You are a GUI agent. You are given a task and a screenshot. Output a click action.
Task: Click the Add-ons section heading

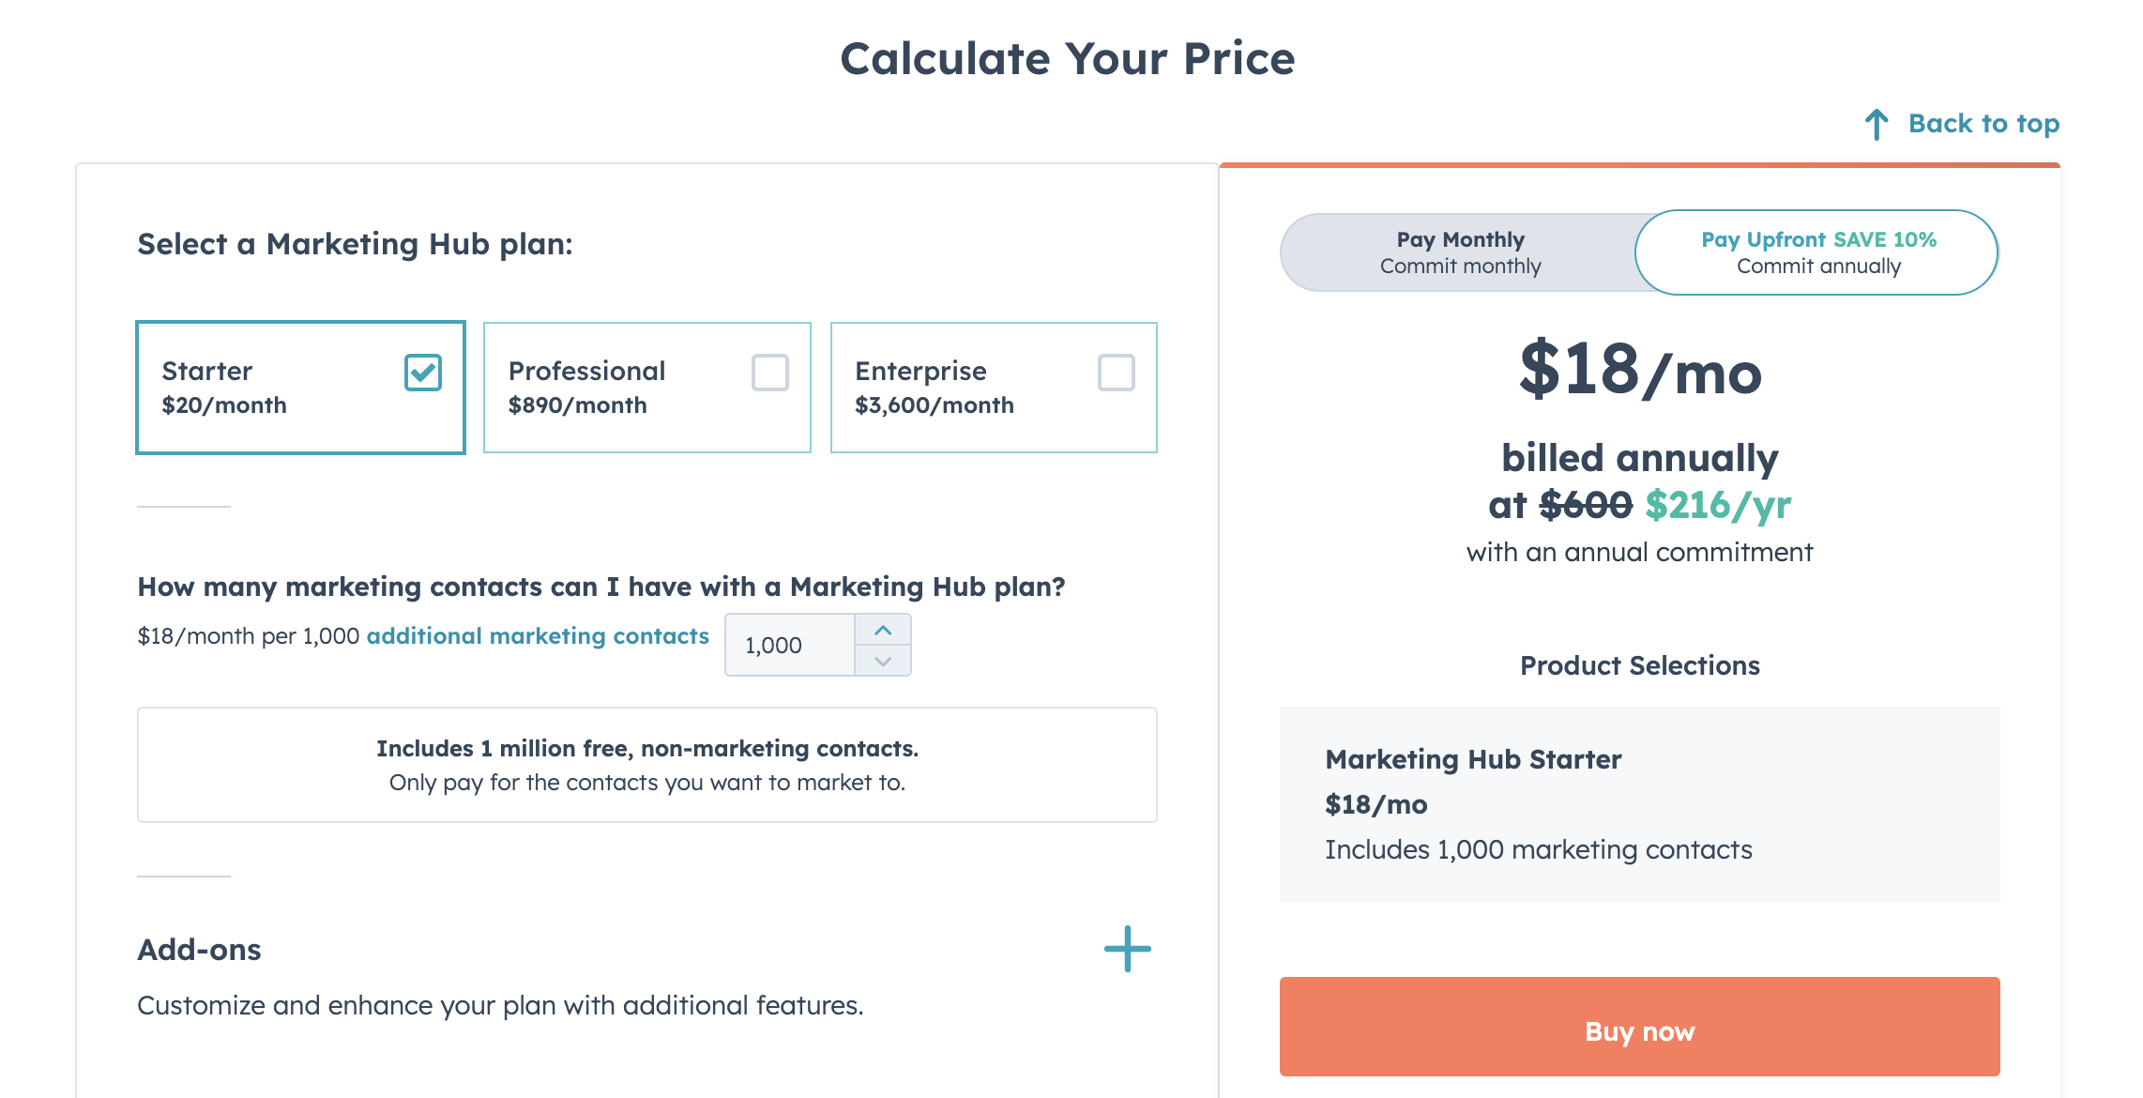point(200,950)
